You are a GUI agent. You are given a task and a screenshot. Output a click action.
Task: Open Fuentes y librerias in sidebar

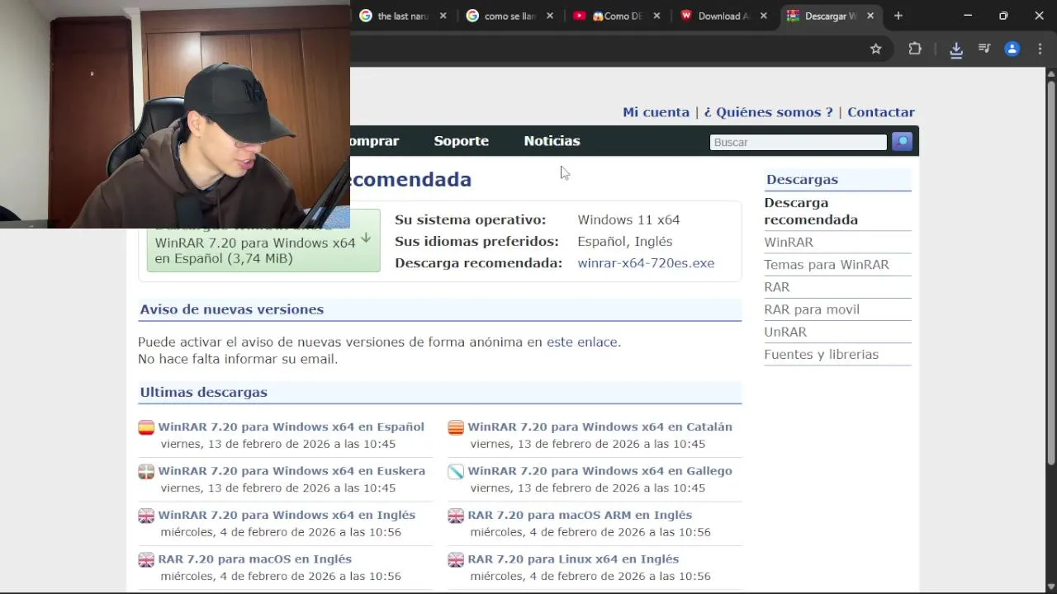[x=821, y=354]
